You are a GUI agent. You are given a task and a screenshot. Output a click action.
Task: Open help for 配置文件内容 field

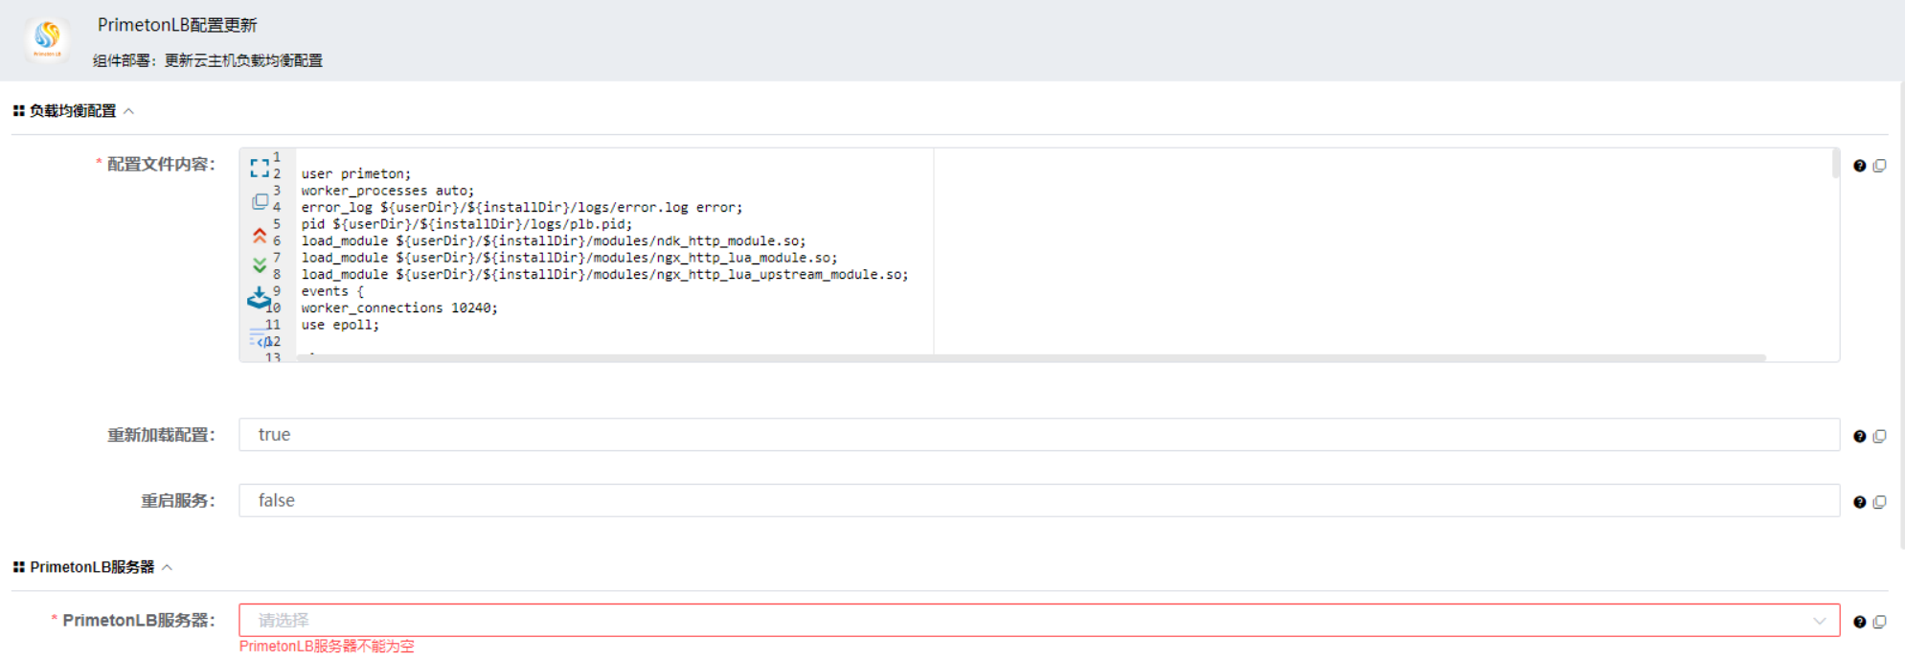(x=1859, y=166)
